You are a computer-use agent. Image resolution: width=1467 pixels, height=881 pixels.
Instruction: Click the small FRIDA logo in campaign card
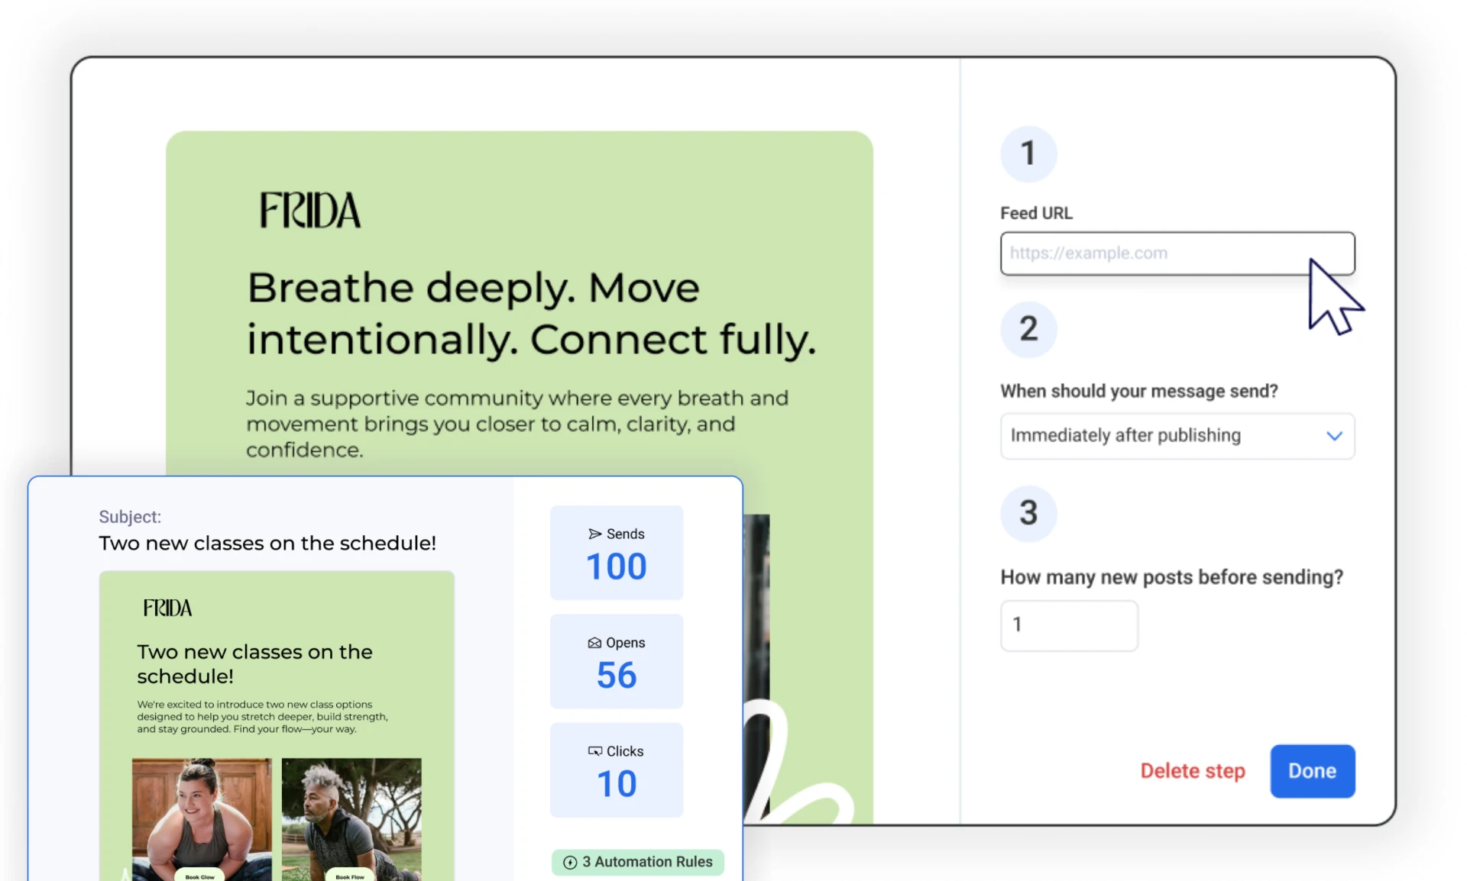tap(167, 608)
